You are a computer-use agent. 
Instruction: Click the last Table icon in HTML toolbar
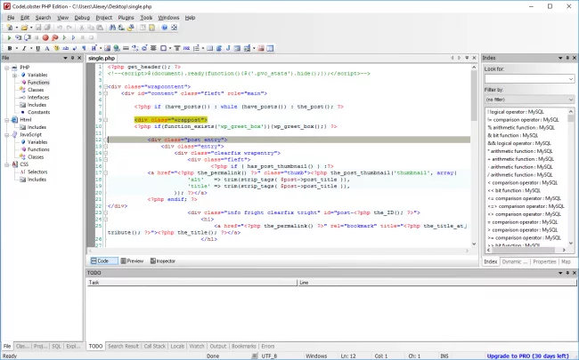tap(270, 48)
